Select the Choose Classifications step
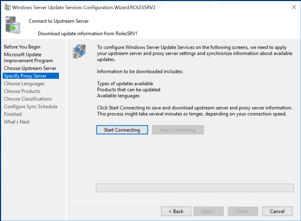The height and width of the screenshot is (221, 301). click(x=28, y=99)
